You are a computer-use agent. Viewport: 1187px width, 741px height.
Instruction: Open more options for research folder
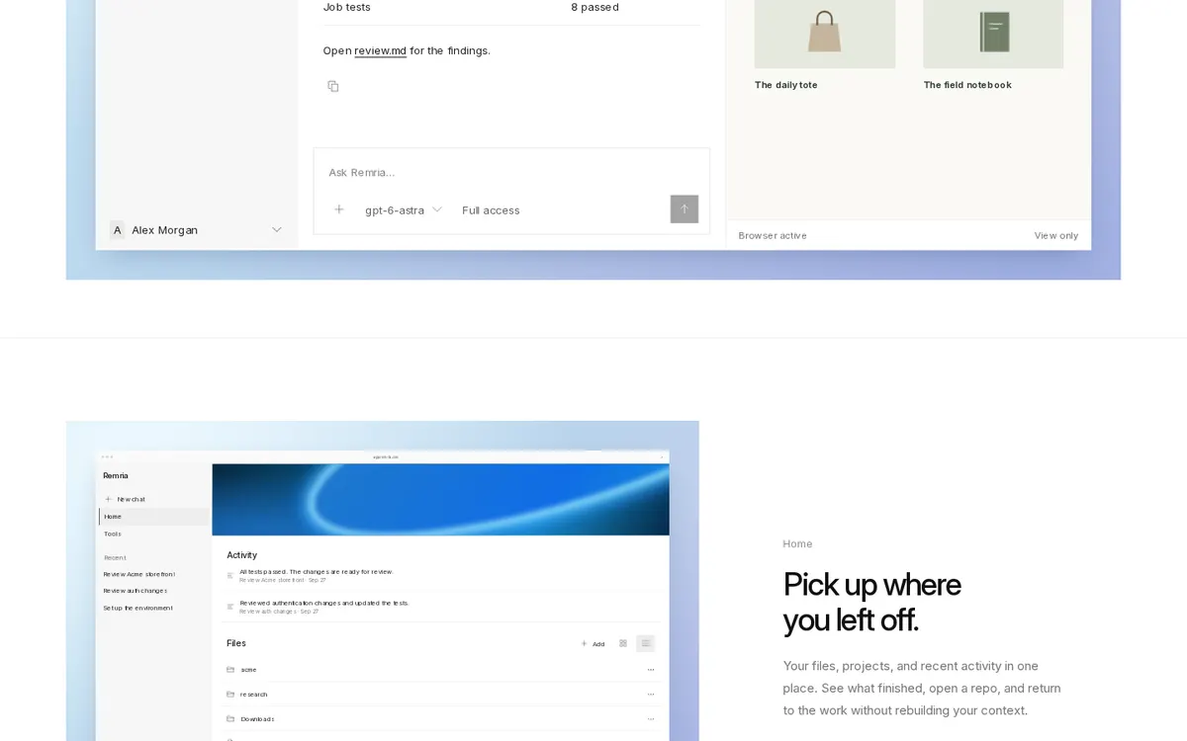tap(651, 695)
